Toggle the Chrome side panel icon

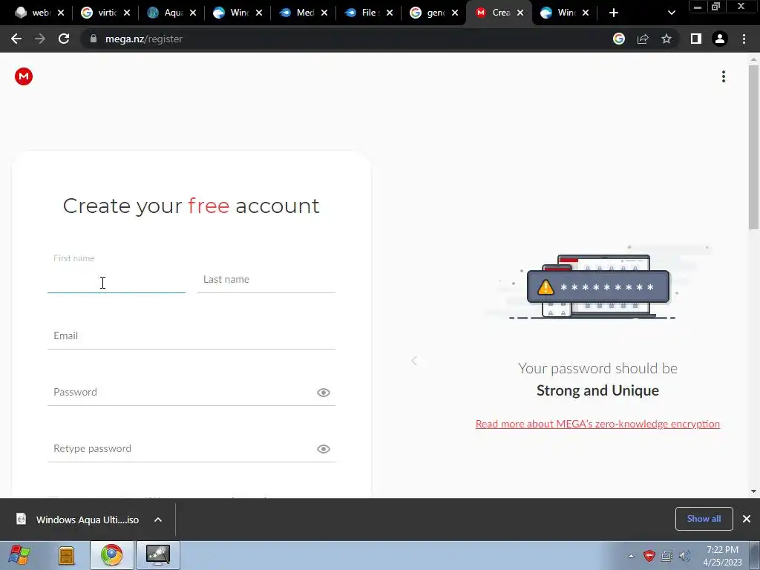pos(696,39)
